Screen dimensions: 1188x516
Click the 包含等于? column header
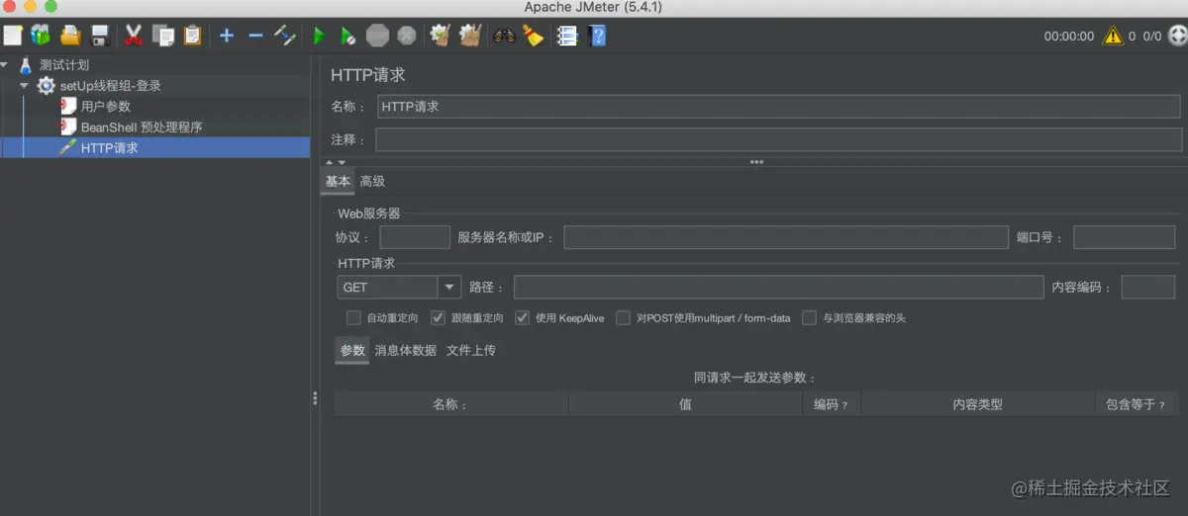coord(1136,404)
